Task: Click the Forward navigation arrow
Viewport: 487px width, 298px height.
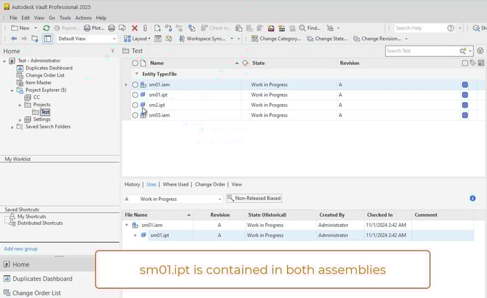Action: click(24, 39)
